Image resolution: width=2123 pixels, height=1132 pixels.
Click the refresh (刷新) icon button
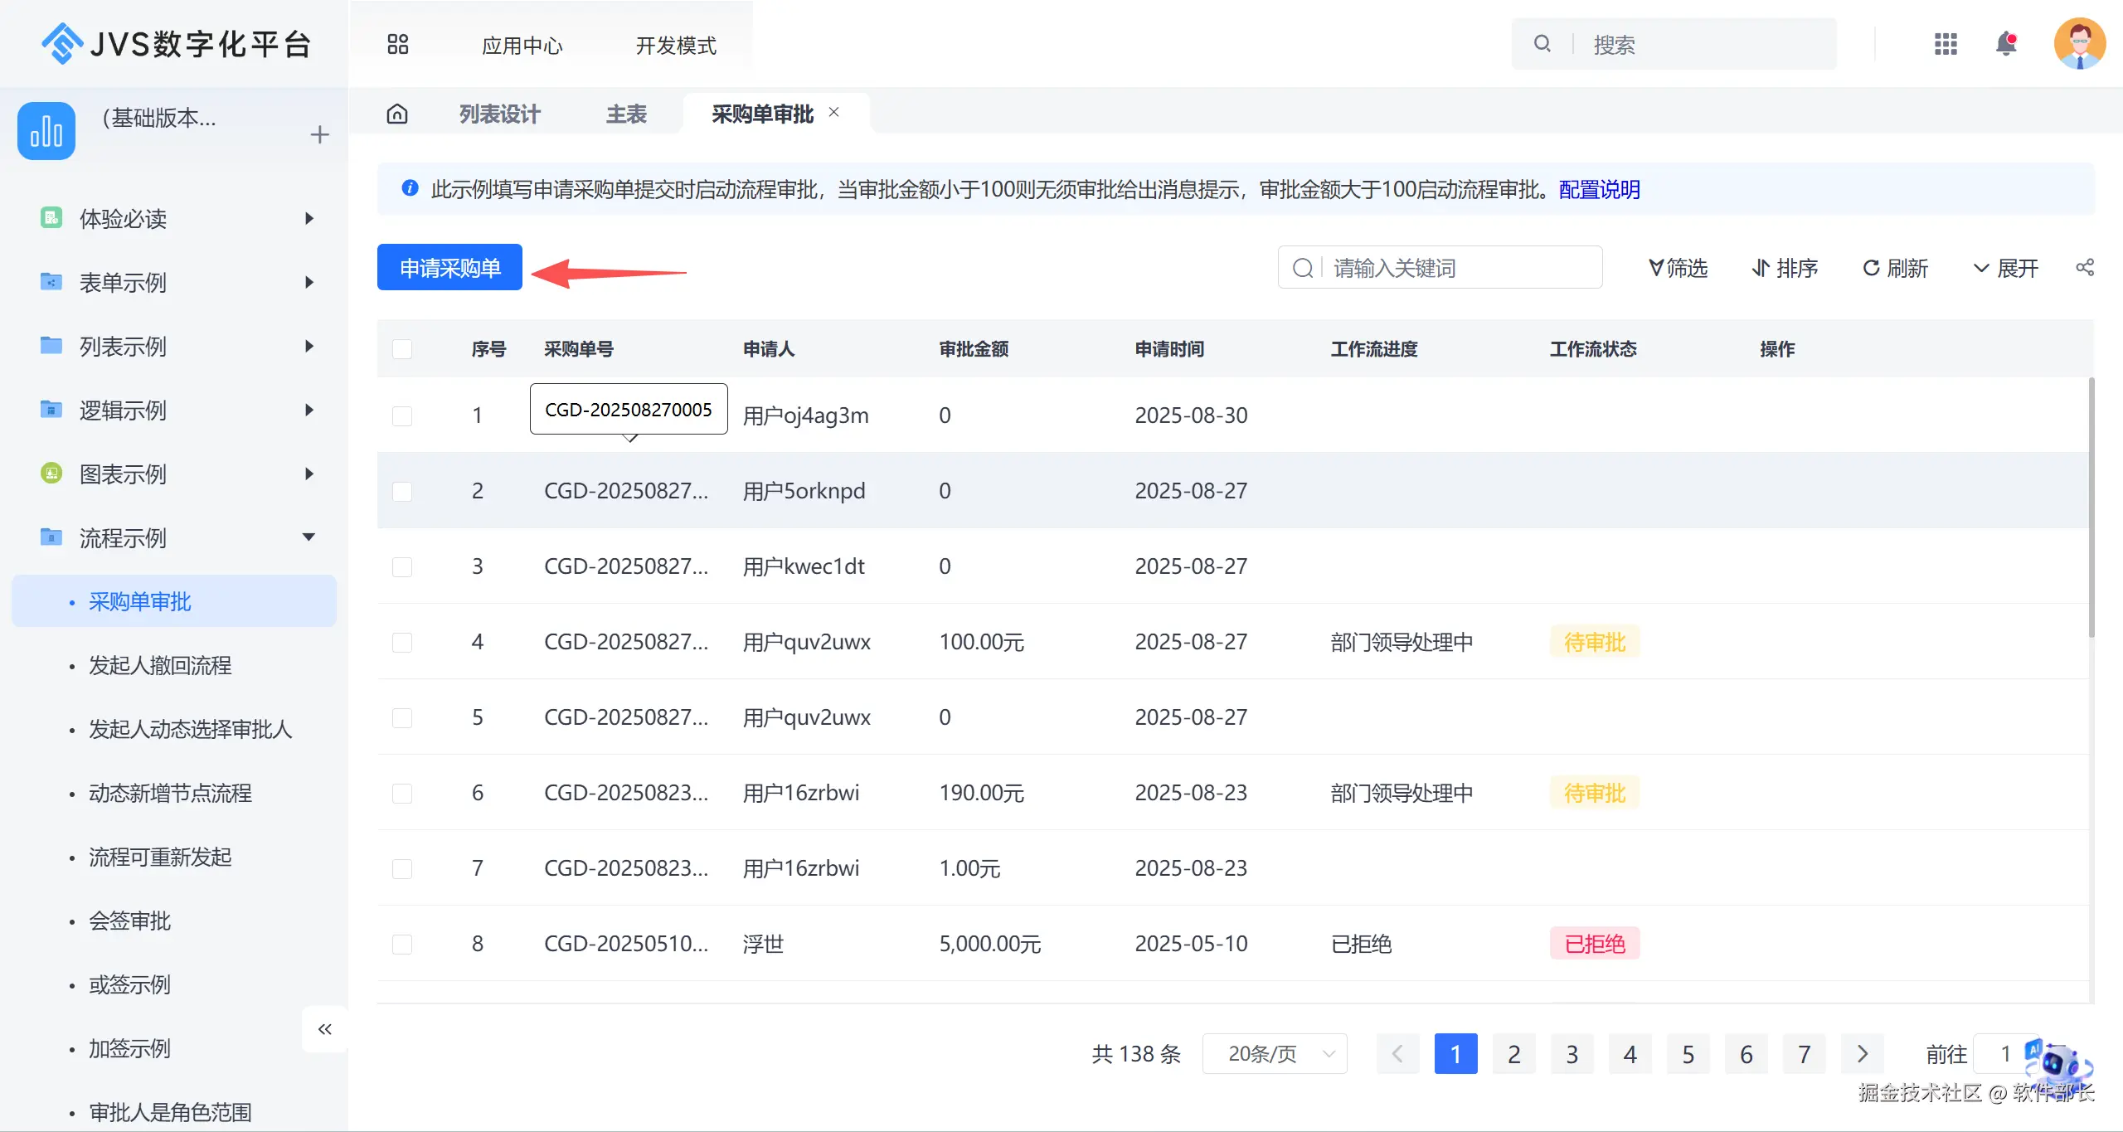(x=1895, y=268)
